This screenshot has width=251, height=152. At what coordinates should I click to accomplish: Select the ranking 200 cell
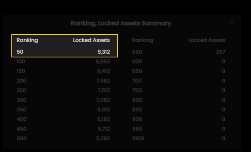point(22,81)
